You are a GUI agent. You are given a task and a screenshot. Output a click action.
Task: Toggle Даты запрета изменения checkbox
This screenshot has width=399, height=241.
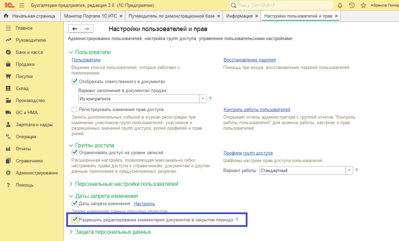pos(74,203)
